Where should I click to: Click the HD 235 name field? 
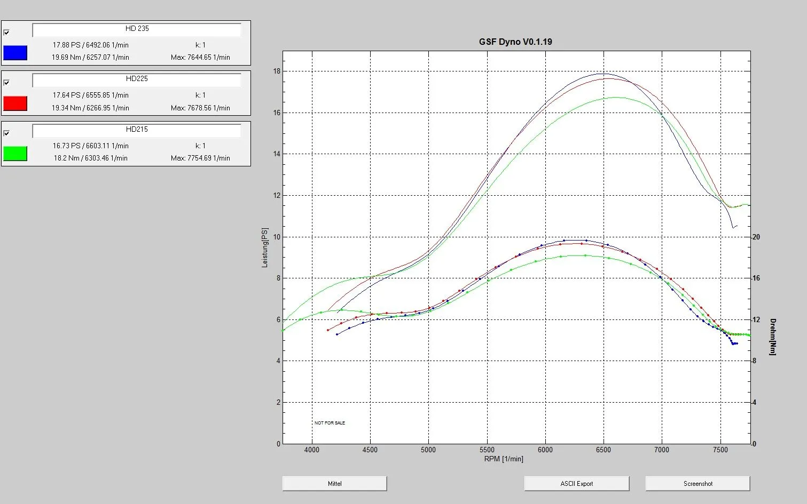(x=137, y=29)
